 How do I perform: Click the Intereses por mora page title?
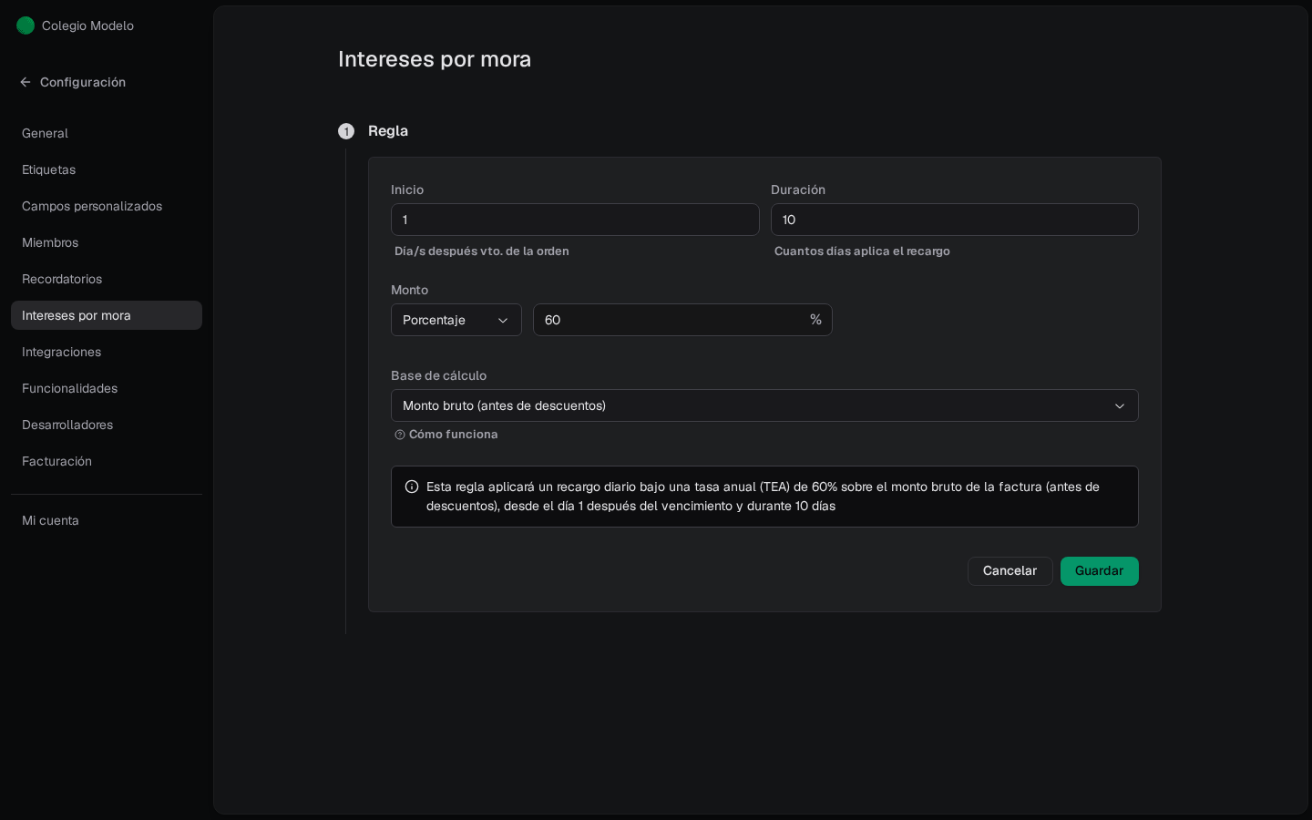click(x=435, y=59)
